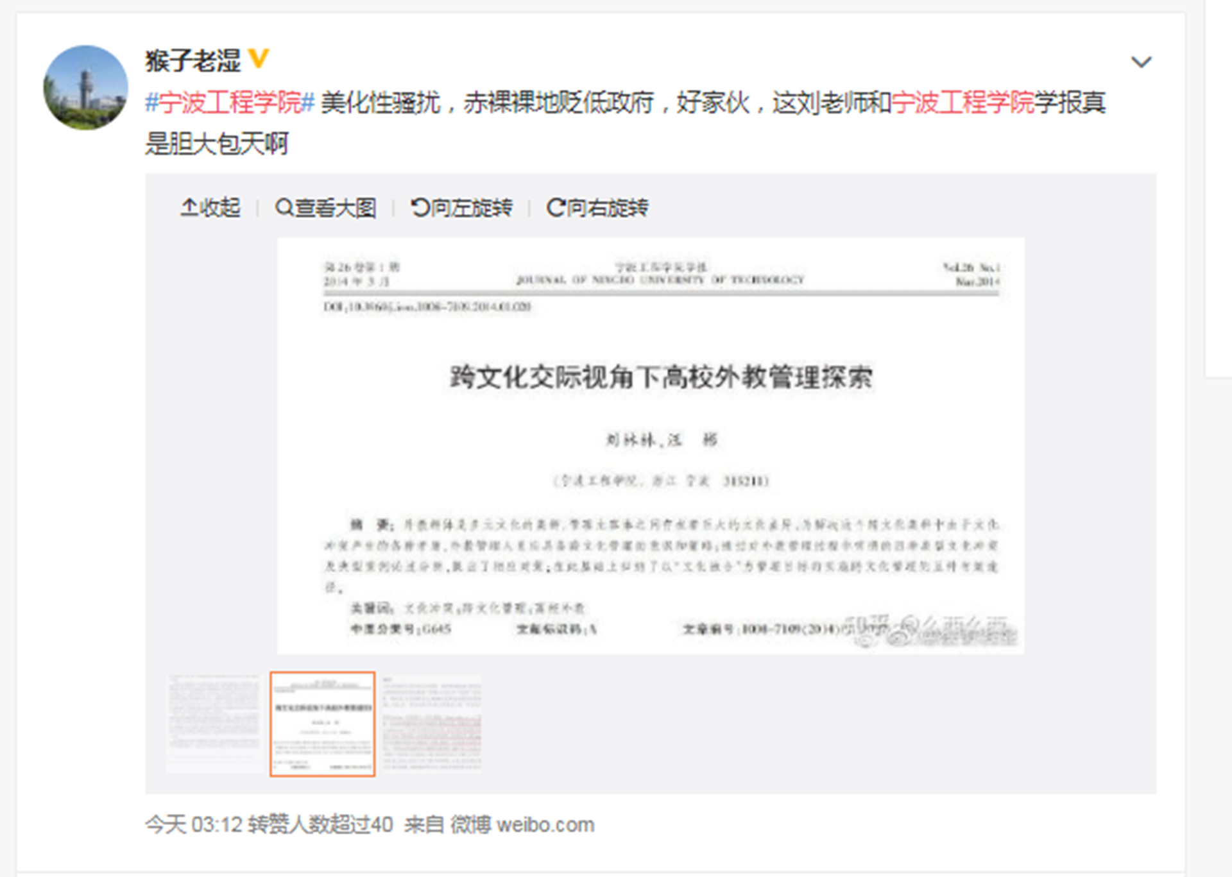Click the upload-style arrow on 收起
This screenshot has height=877, width=1232.
coord(189,206)
